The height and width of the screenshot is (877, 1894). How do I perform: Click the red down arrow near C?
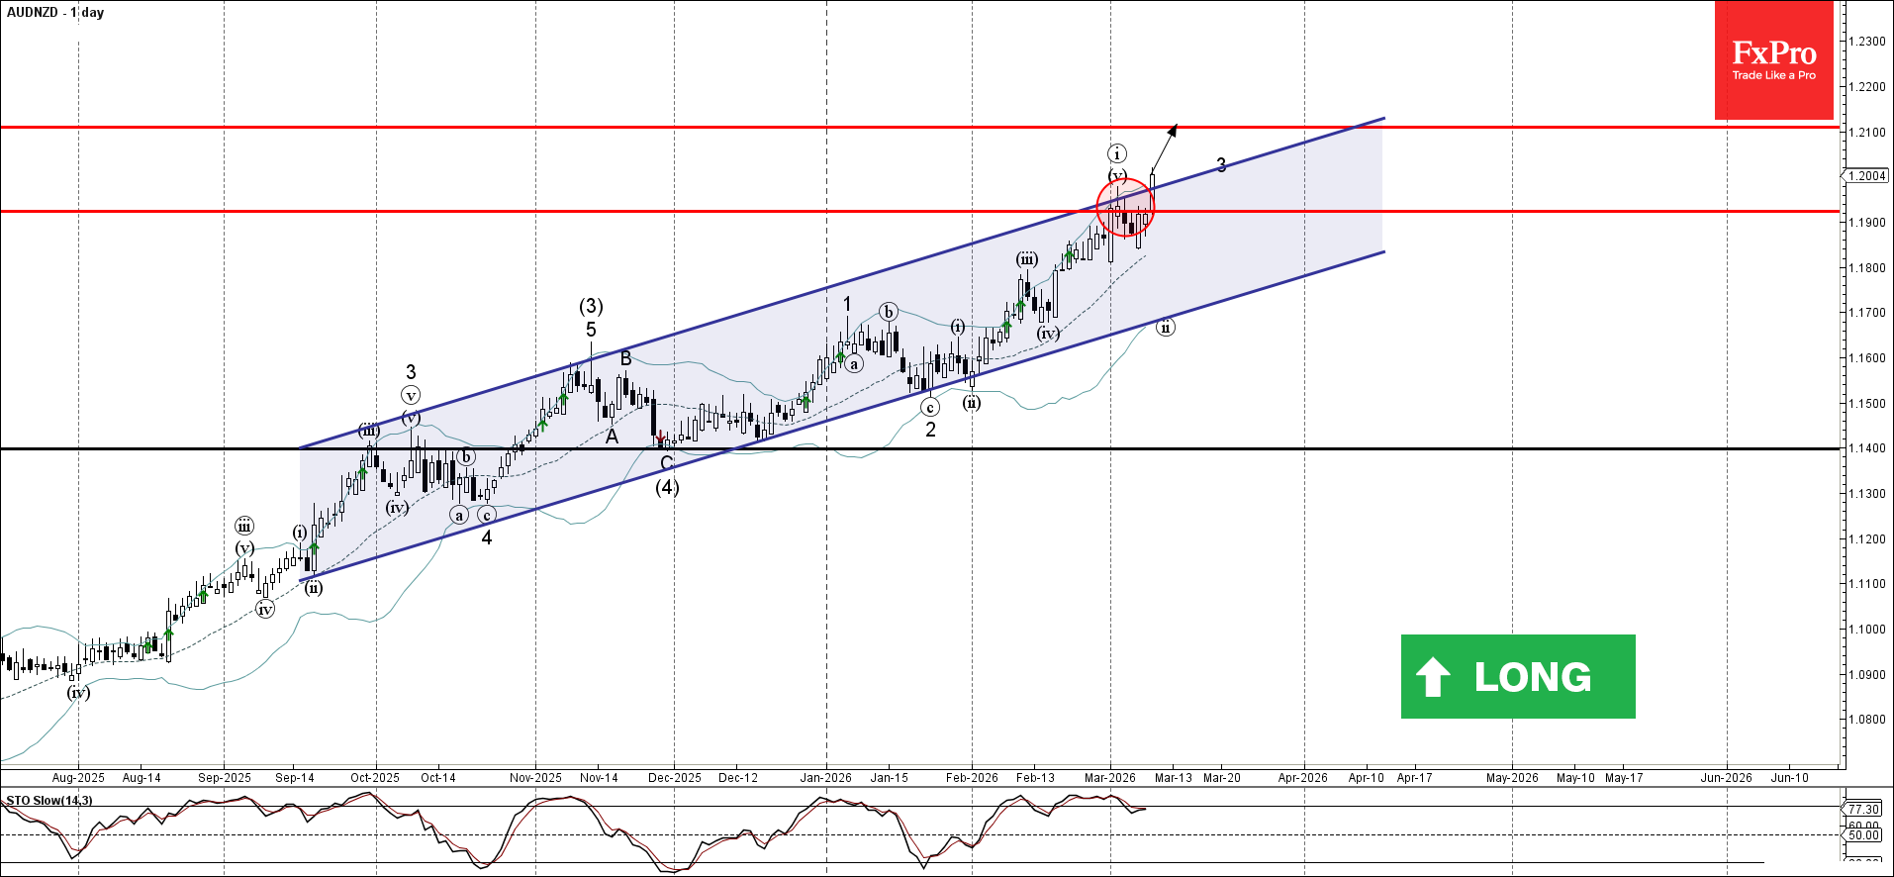(661, 437)
